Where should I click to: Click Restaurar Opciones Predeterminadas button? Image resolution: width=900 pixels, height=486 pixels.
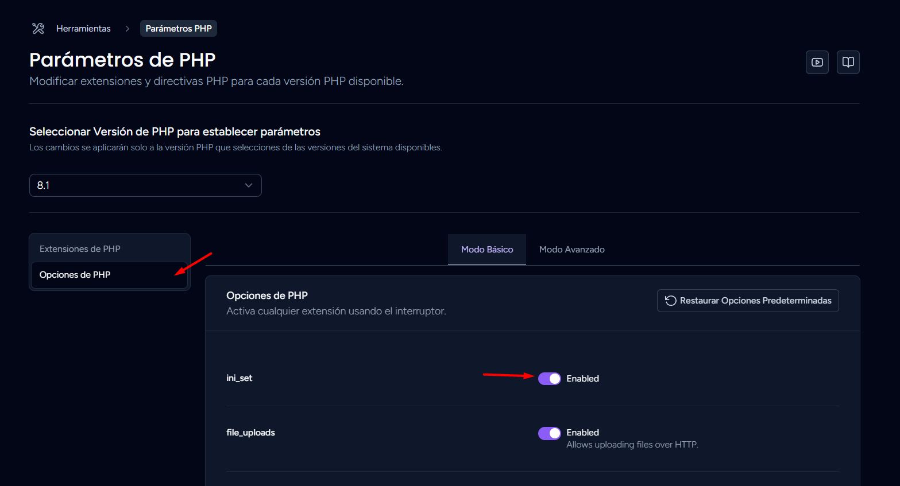747,301
